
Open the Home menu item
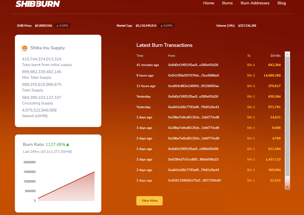209,3
